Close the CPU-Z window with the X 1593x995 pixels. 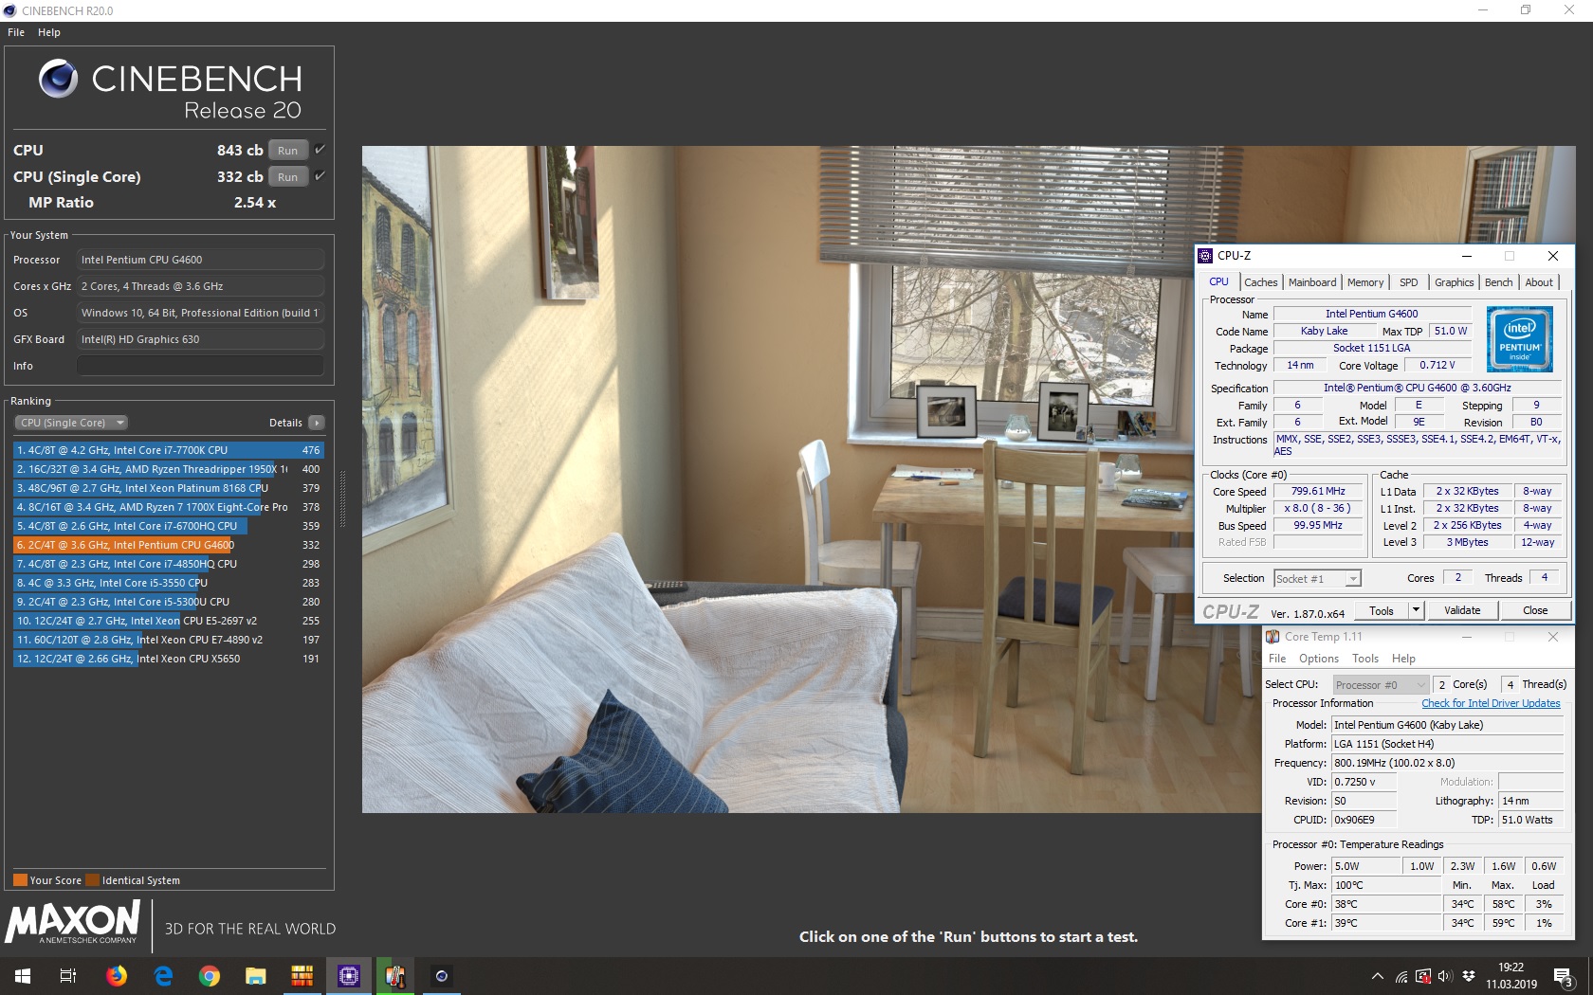coord(1553,256)
